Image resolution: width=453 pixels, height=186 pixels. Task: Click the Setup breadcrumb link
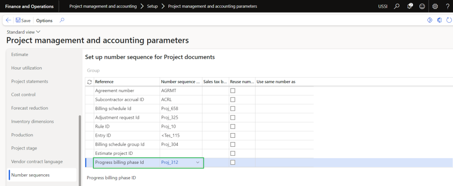point(152,6)
